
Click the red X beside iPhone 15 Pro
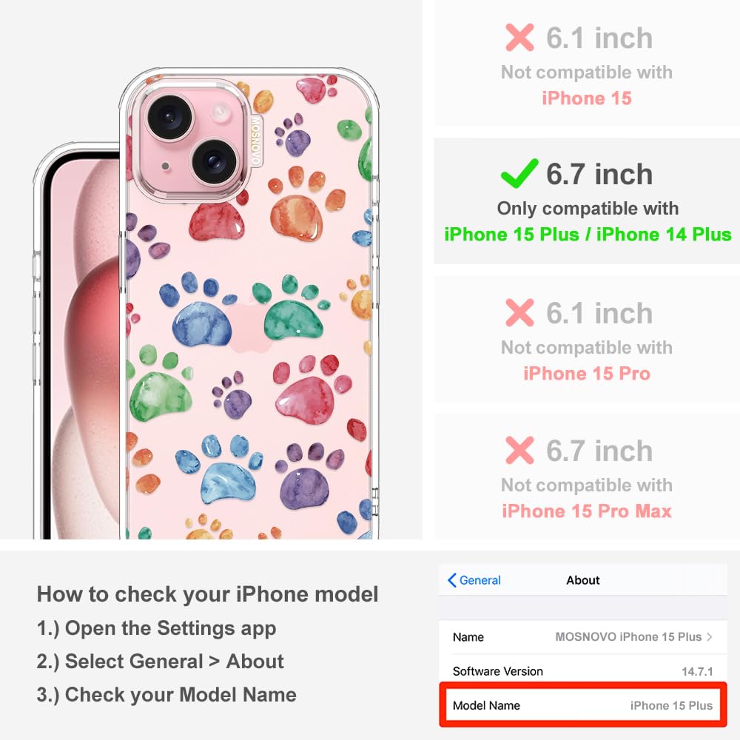[x=519, y=312]
